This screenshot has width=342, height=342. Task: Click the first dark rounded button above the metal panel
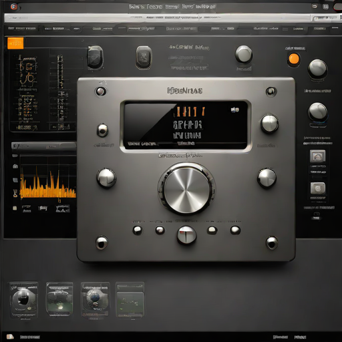point(95,57)
